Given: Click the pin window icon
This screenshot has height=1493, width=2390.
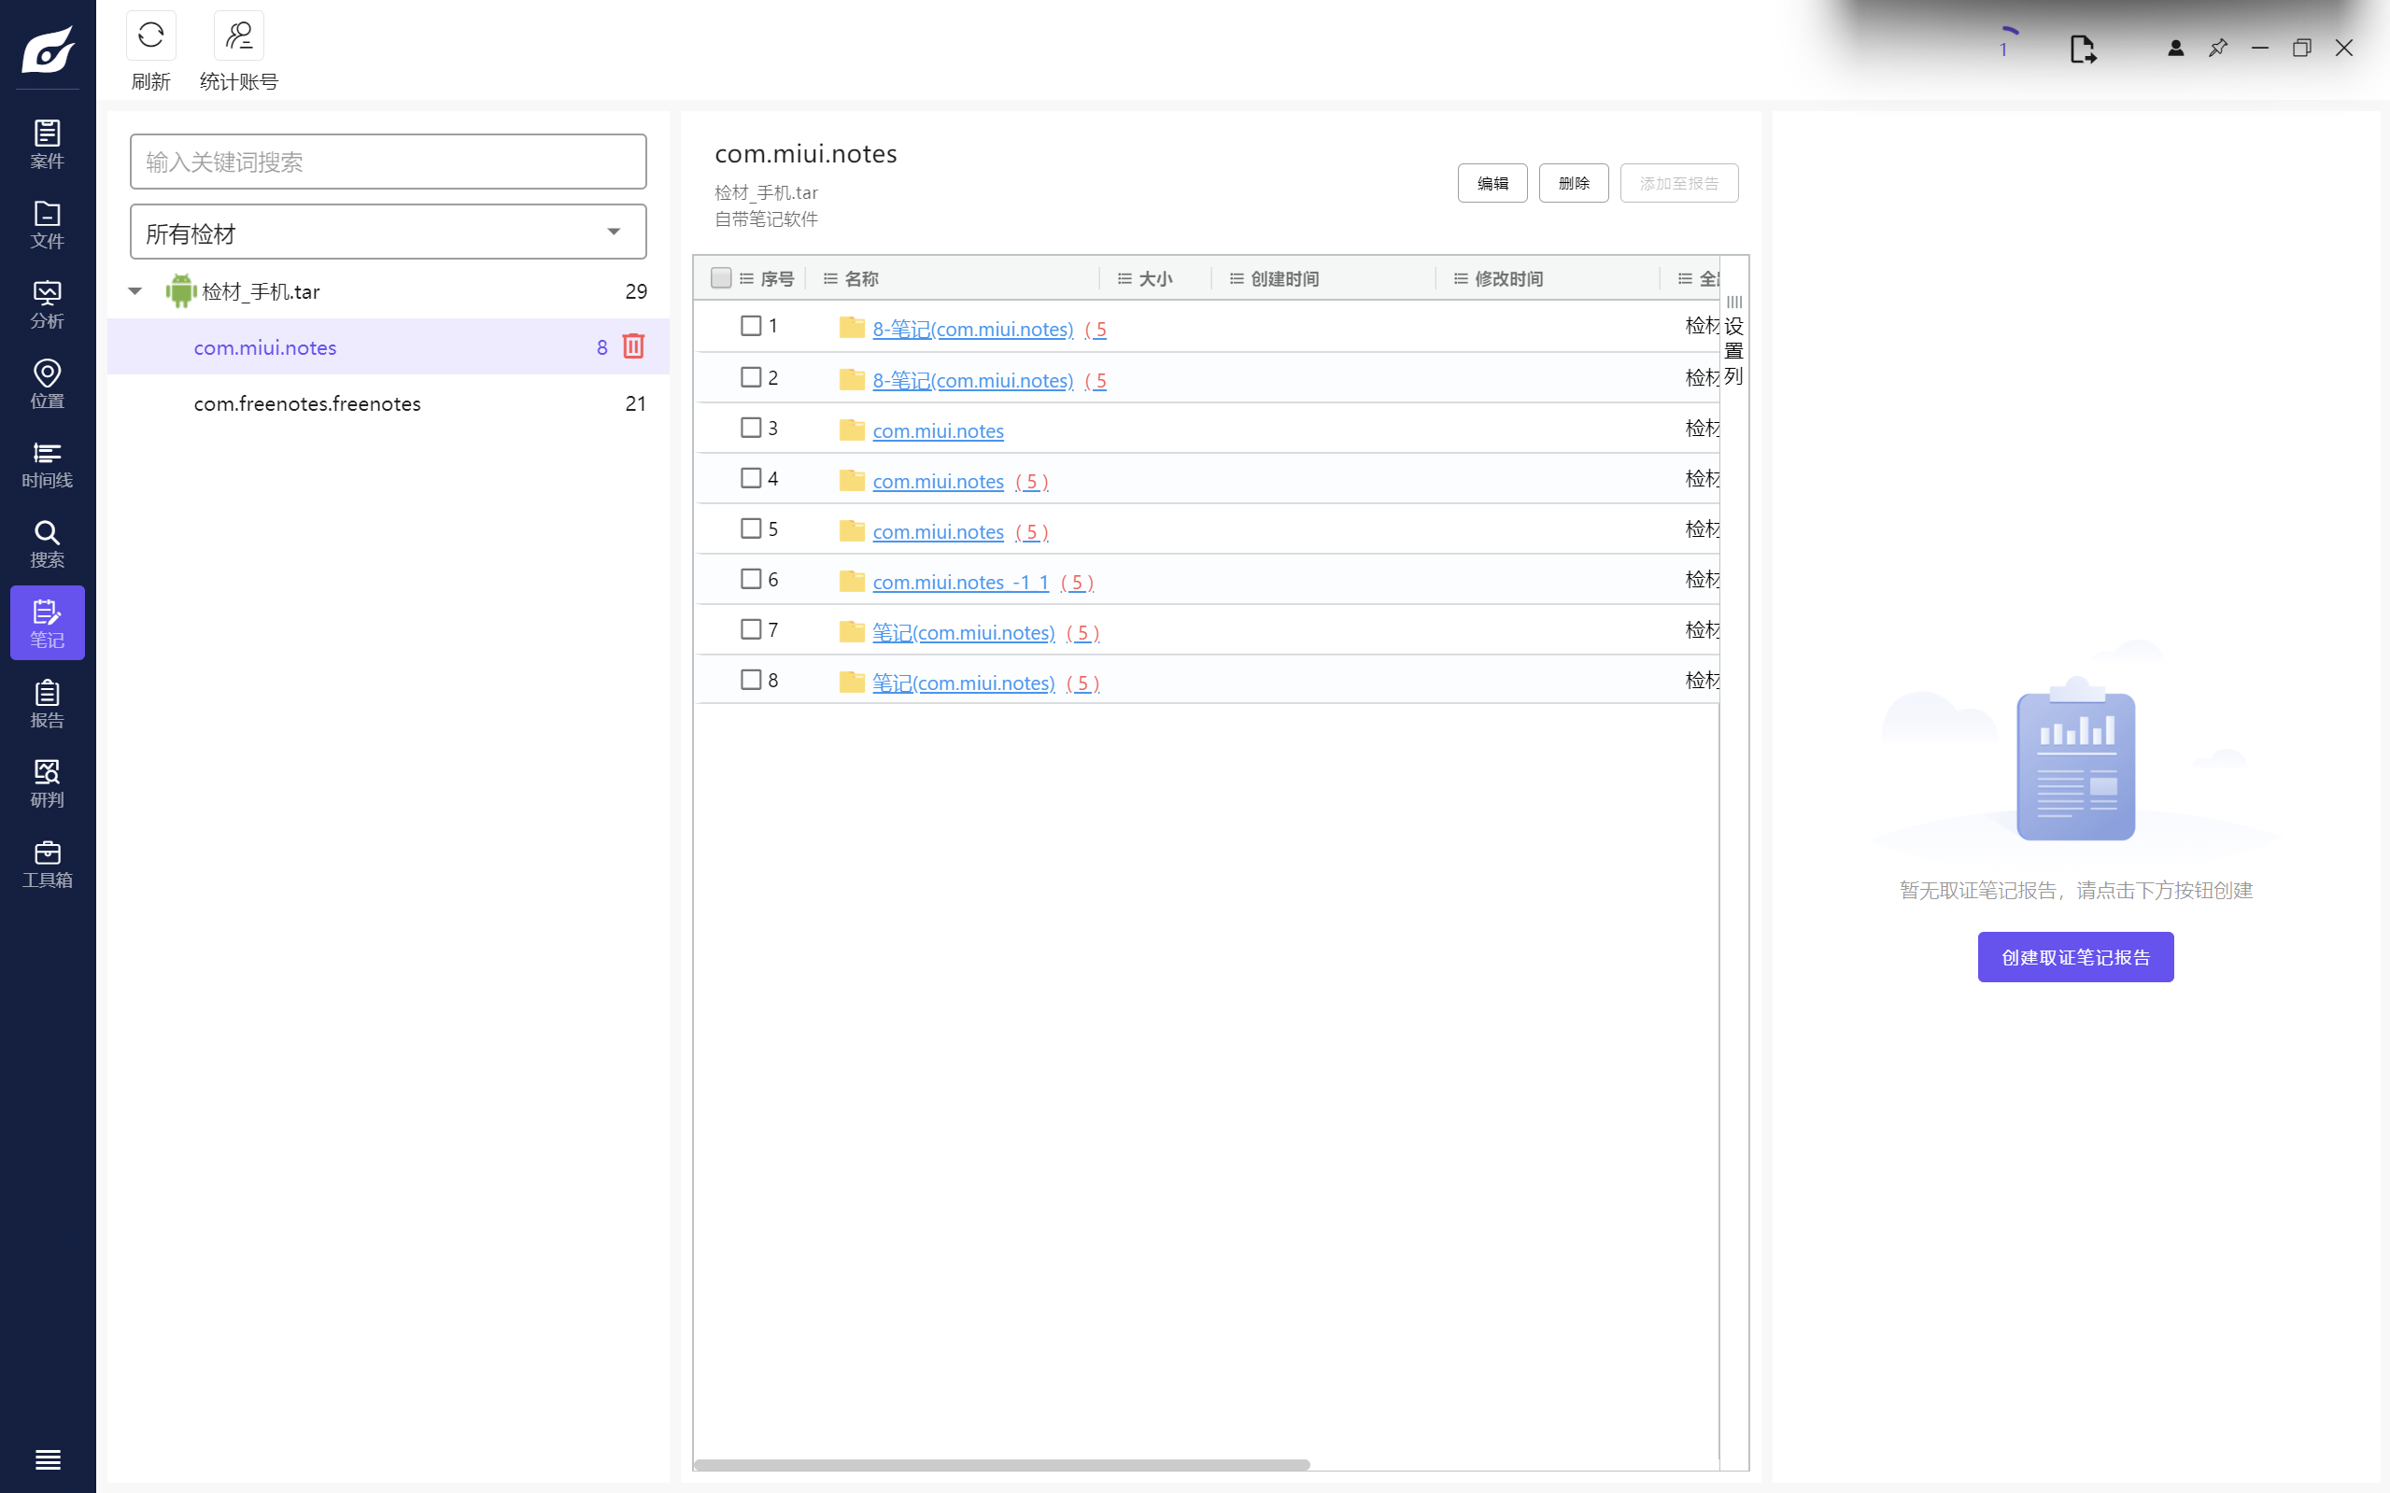Looking at the screenshot, I should (x=2217, y=49).
